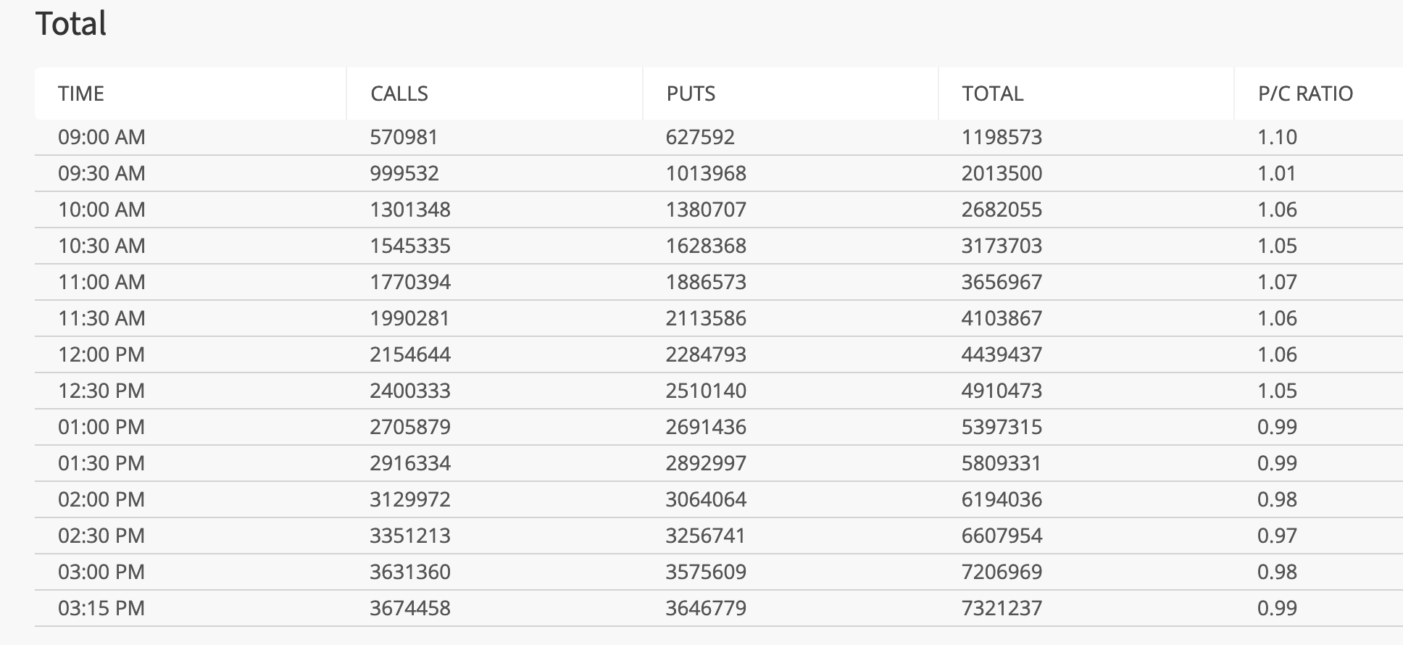Select calls value 3129972
Screen dimensions: 1403x645
[x=410, y=499]
